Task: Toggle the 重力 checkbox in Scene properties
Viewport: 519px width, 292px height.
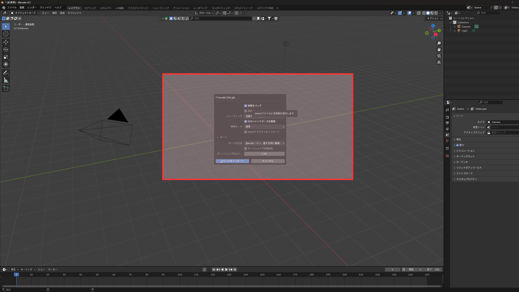Action: 457,145
